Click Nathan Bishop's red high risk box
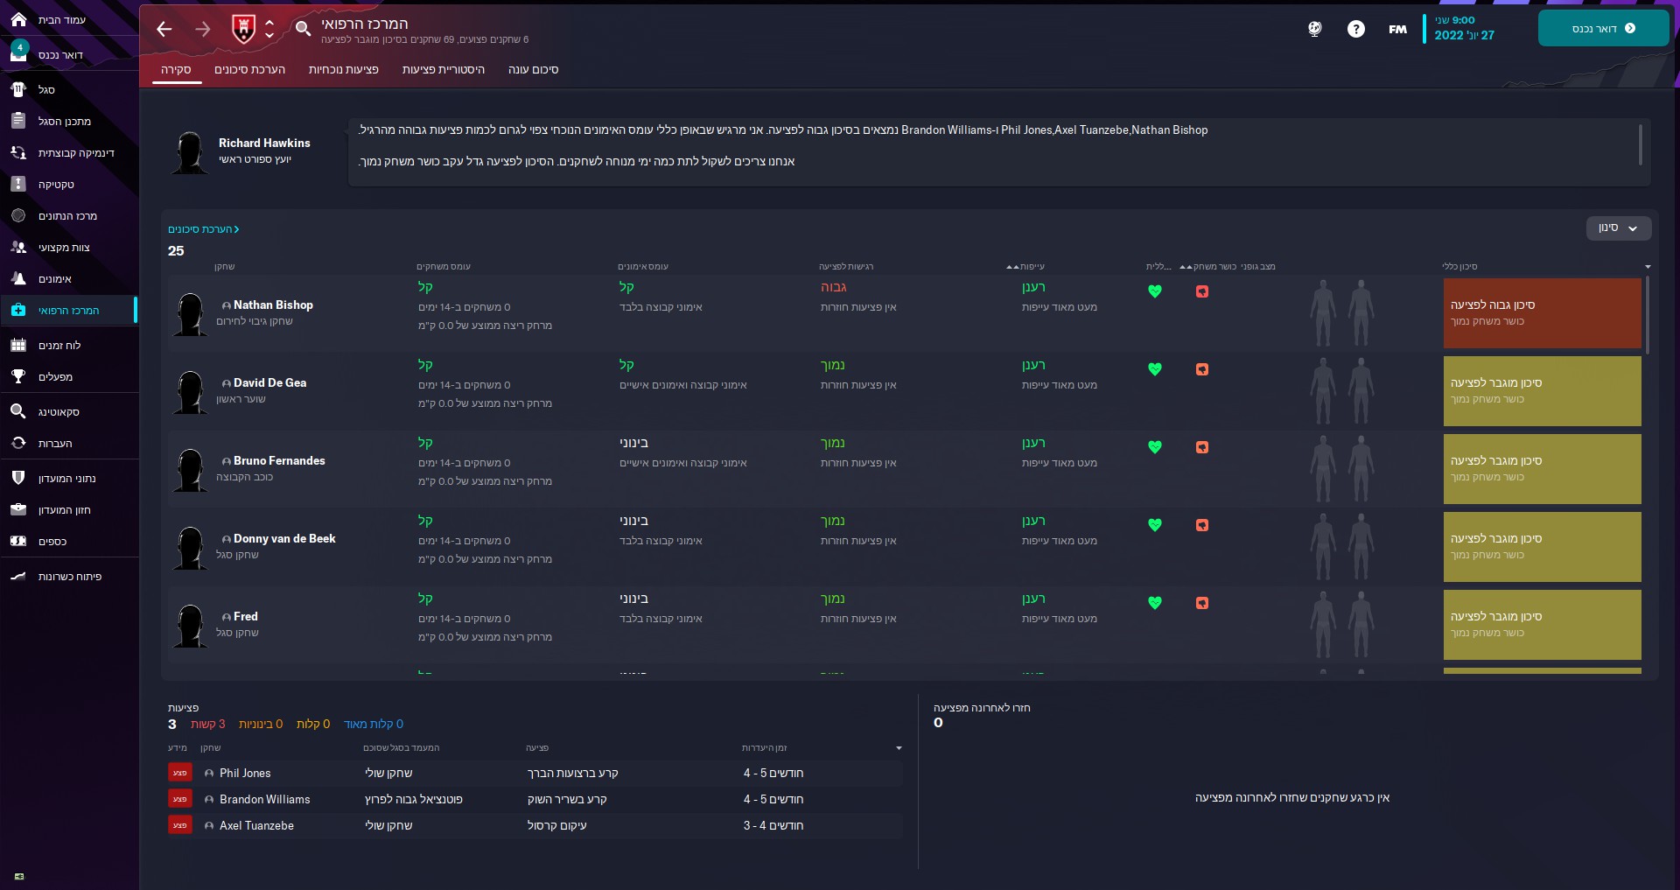1680x890 pixels. tap(1543, 313)
